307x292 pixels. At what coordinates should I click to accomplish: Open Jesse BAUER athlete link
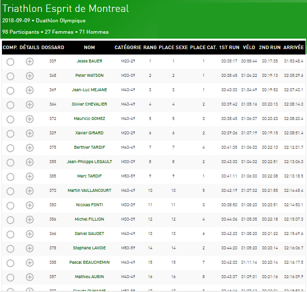90,61
